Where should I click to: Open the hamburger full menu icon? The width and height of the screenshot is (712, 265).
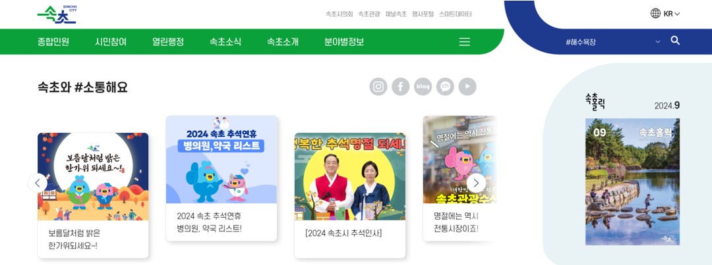click(465, 41)
